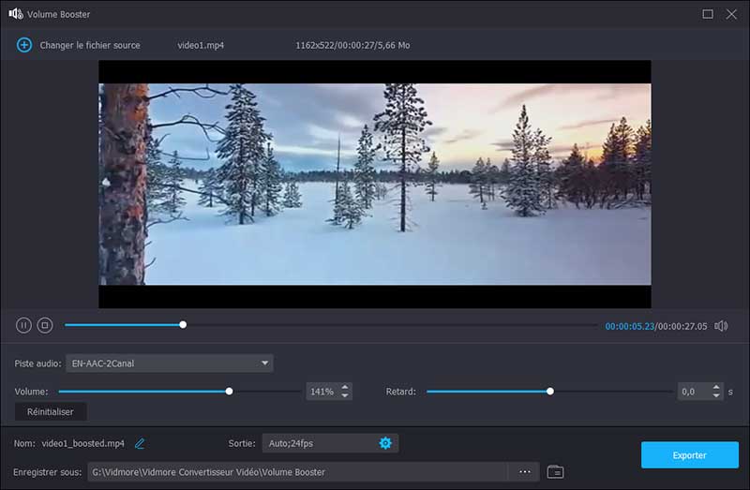Open output folder icon

pyautogui.click(x=555, y=472)
